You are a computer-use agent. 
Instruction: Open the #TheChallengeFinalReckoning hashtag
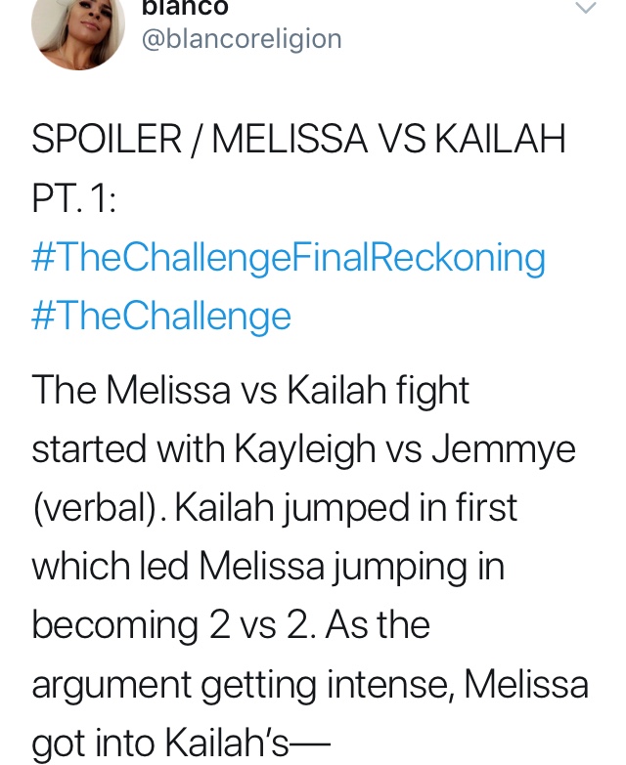click(x=289, y=258)
